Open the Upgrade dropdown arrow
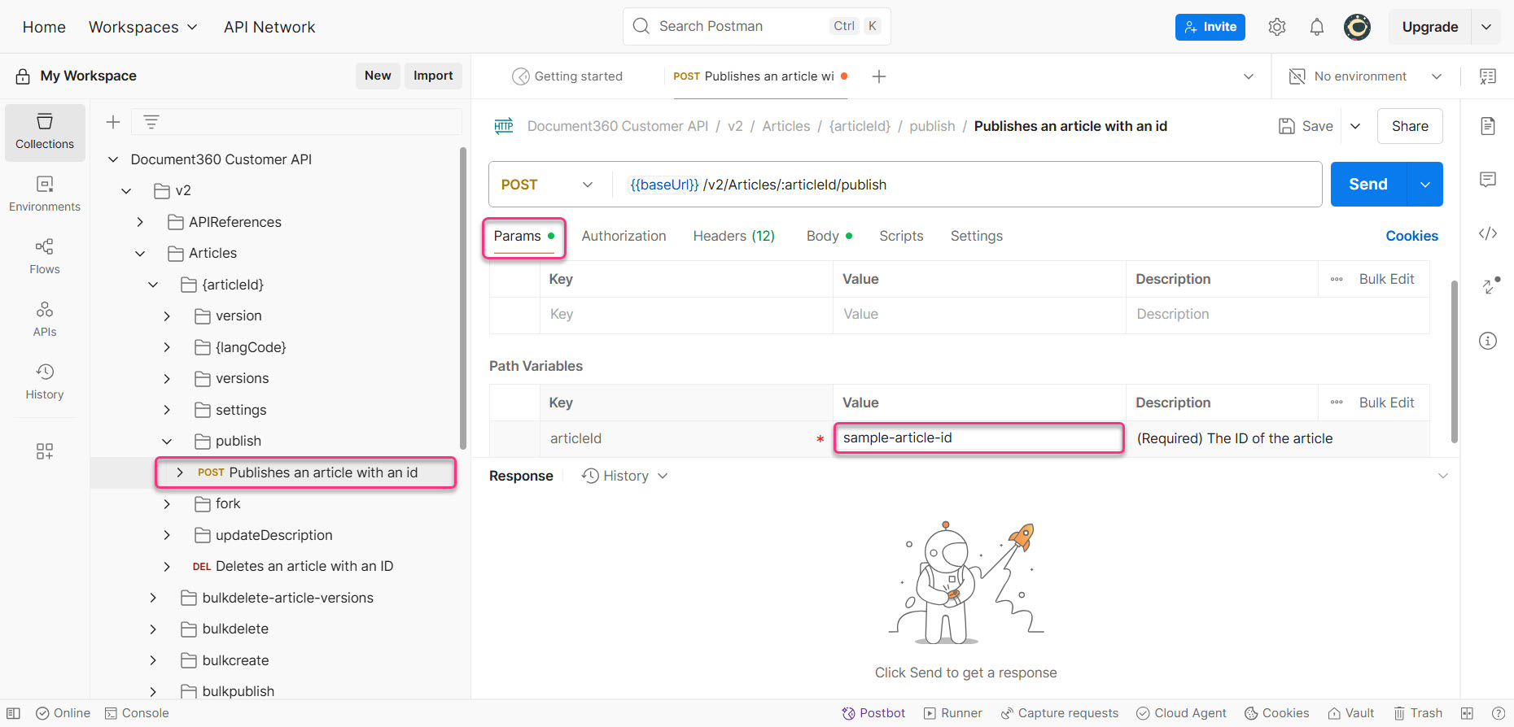1514x727 pixels. 1486,27
